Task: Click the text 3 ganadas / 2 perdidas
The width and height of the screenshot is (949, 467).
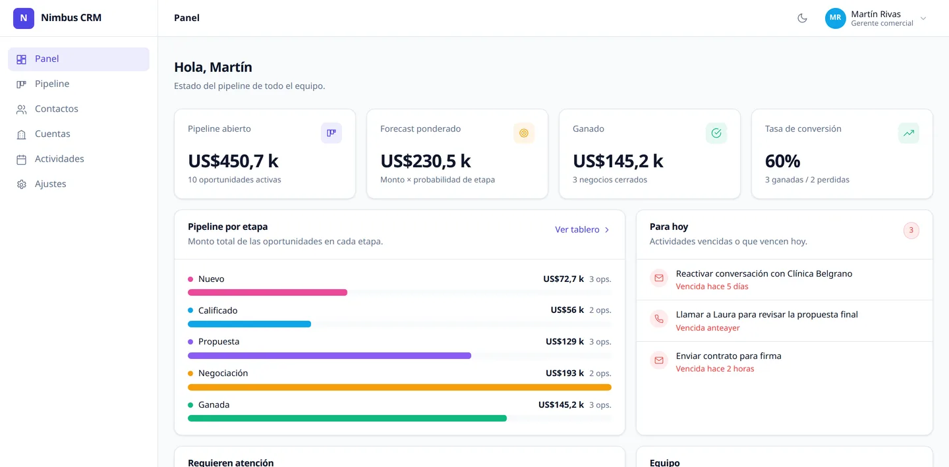Action: [807, 180]
